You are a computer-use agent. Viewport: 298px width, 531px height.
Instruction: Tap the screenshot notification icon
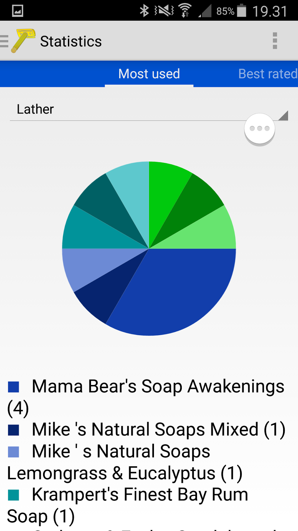(18, 11)
